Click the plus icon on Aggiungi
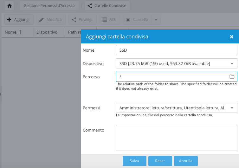Screen dimensions: 239x168 (x=9, y=20)
